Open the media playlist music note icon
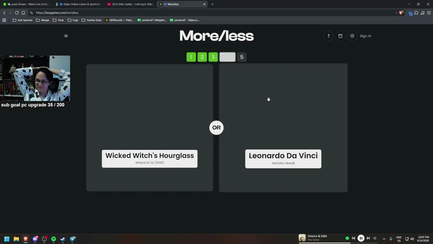The image size is (433, 244). (423, 13)
